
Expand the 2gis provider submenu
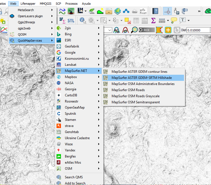point(79,28)
